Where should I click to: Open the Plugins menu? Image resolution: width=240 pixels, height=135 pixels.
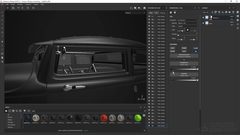click(36, 4)
